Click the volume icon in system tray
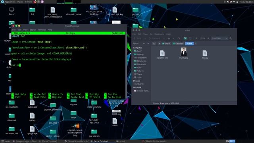This screenshot has width=254, height=143. [x=228, y=2]
